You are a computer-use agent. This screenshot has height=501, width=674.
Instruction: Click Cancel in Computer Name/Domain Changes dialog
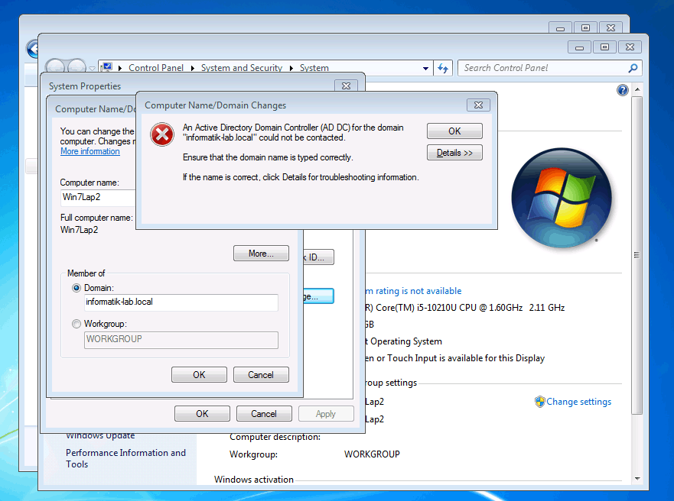(261, 375)
